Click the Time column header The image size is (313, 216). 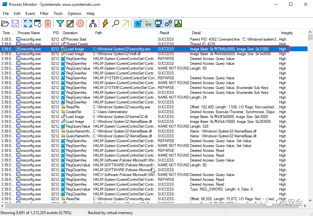coord(8,33)
